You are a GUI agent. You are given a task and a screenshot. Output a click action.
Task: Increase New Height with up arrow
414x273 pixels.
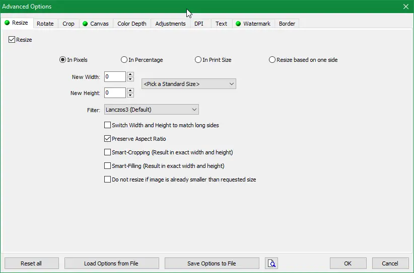pos(130,90)
